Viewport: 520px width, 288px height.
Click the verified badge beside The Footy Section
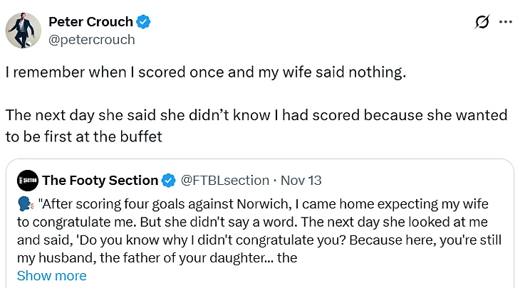click(170, 180)
